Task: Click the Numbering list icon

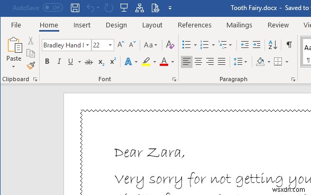Action: pyautogui.click(x=204, y=45)
